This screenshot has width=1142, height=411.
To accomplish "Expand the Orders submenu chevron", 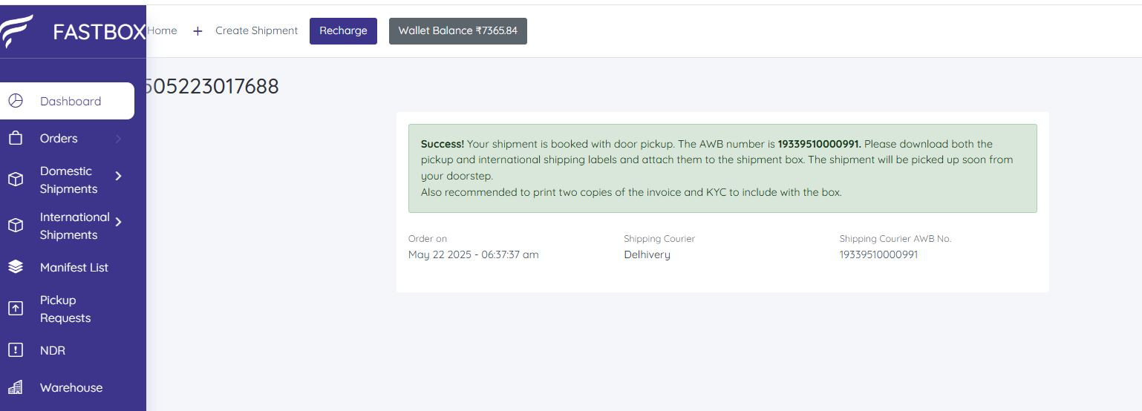I will [119, 139].
